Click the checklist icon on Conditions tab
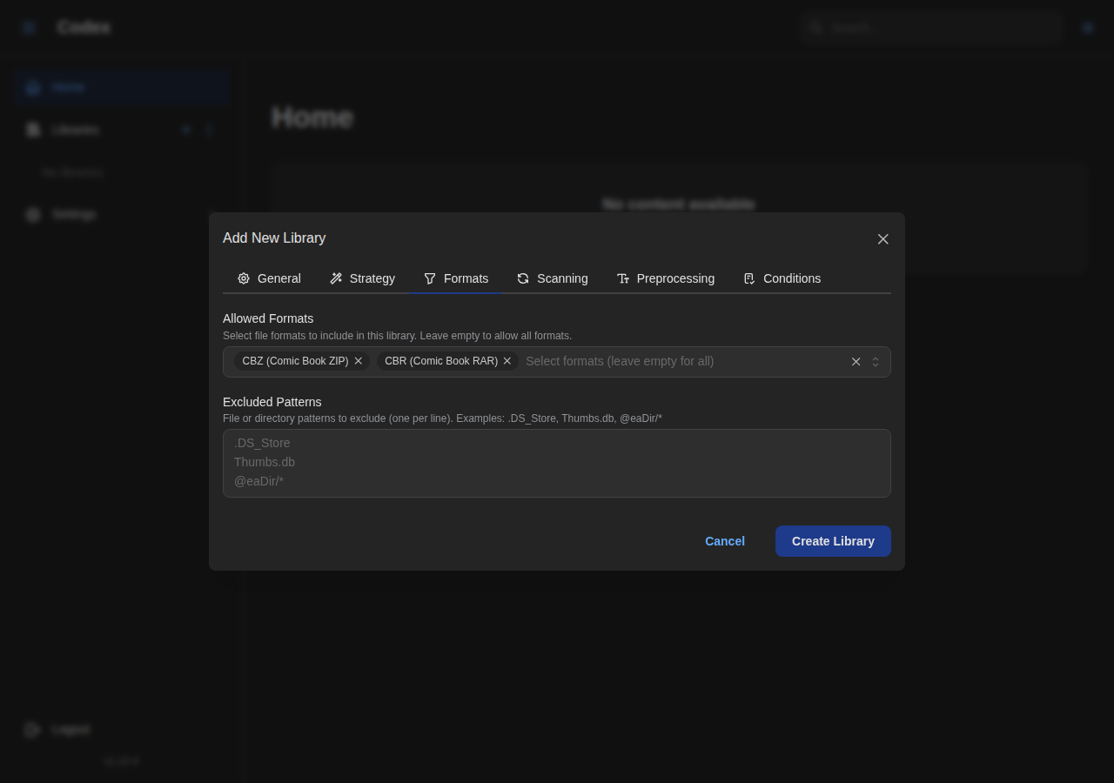The height and width of the screenshot is (783, 1114). [x=749, y=278]
